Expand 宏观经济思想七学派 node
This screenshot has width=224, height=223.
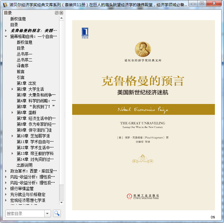(6, 200)
